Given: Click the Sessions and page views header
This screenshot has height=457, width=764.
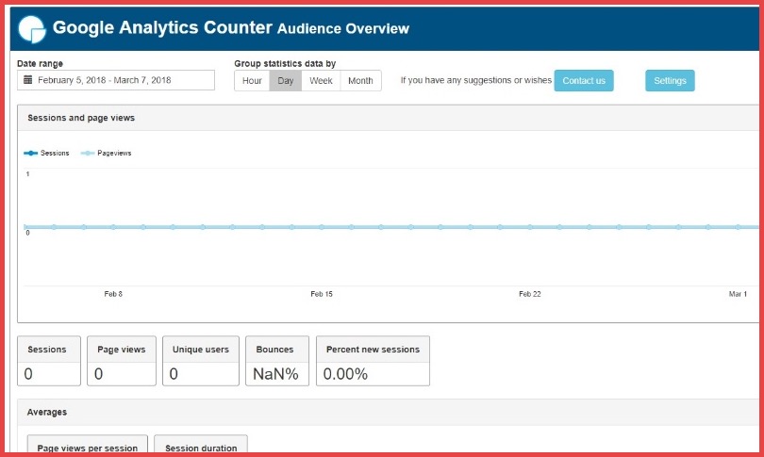Looking at the screenshot, I should [x=82, y=118].
